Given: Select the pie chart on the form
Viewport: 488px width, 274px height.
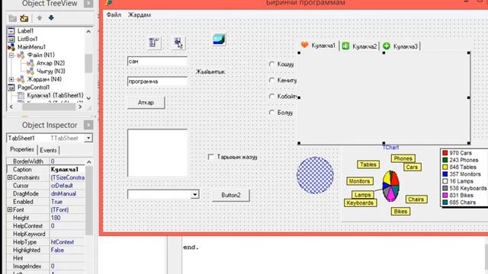Looking at the screenshot, I should (x=391, y=186).
